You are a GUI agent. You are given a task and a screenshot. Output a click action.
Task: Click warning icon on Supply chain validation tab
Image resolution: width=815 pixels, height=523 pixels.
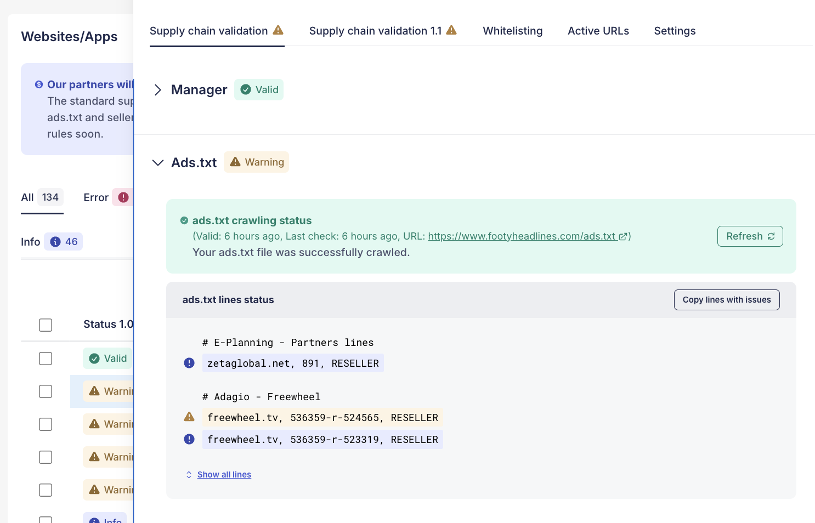point(278,30)
